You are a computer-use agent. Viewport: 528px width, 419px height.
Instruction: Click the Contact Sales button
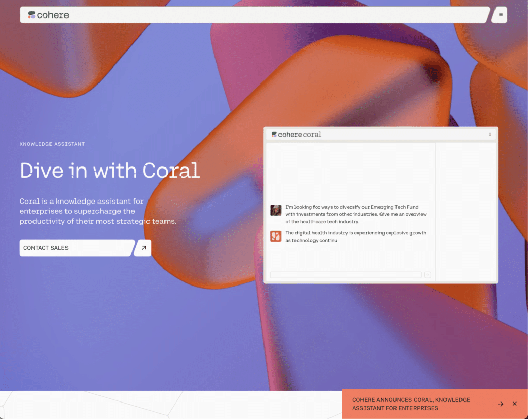[77, 248]
